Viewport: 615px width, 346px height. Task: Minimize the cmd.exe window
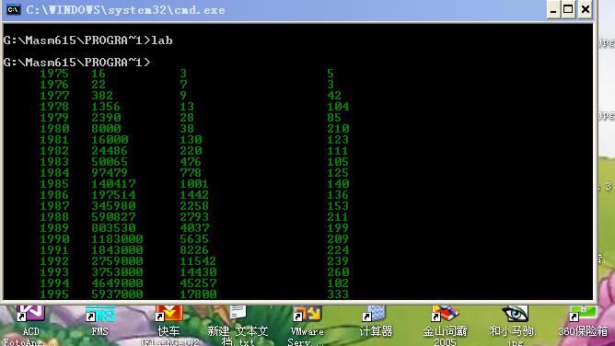pos(553,10)
